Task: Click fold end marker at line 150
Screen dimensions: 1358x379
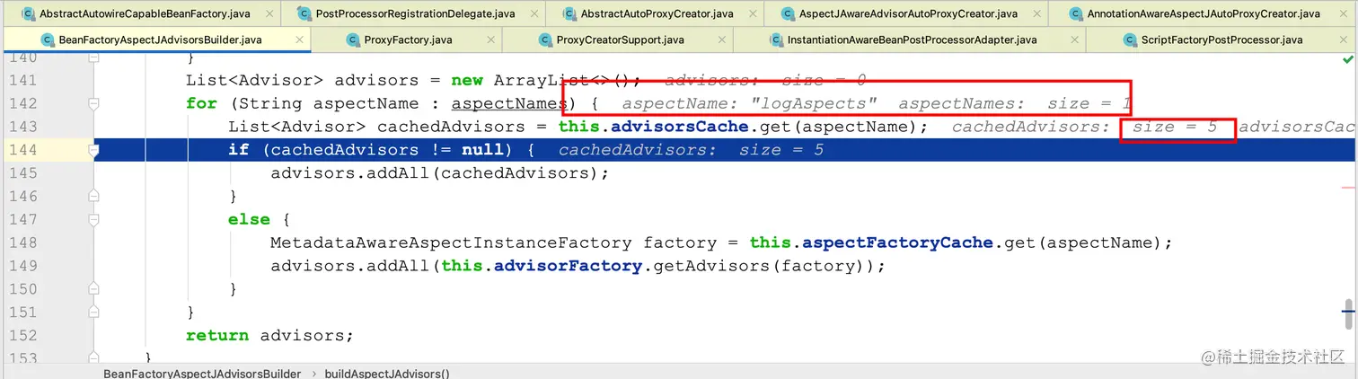Action: point(93,288)
